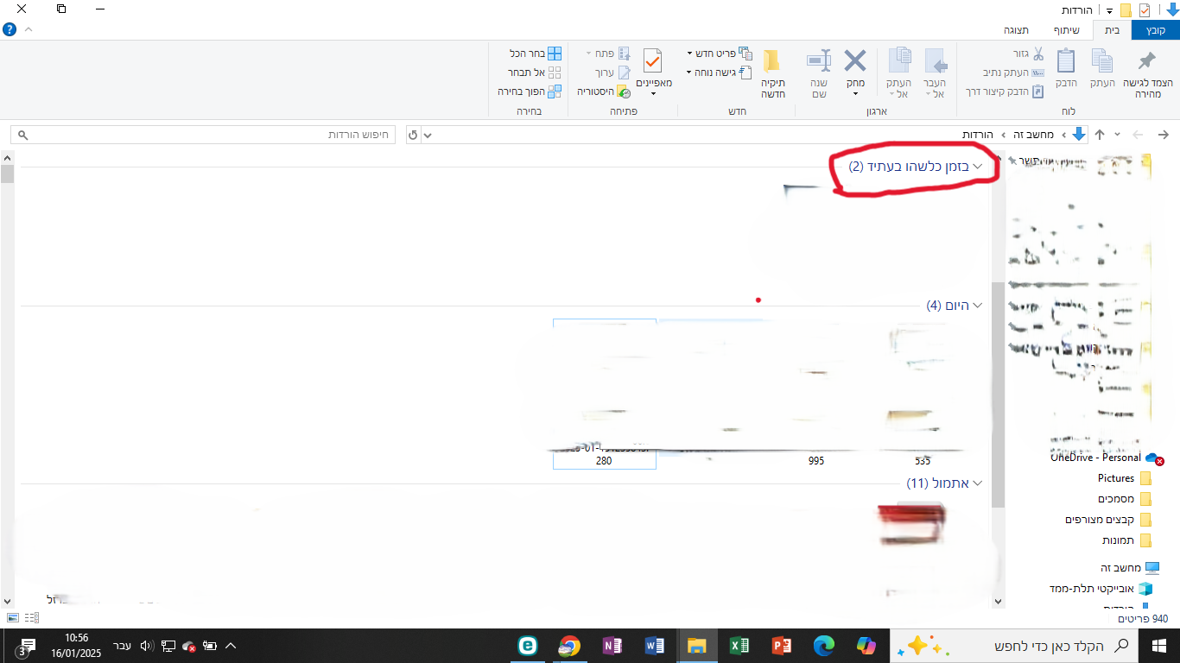Launch Excel from the taskbar
The width and height of the screenshot is (1180, 663).
pyautogui.click(x=739, y=646)
